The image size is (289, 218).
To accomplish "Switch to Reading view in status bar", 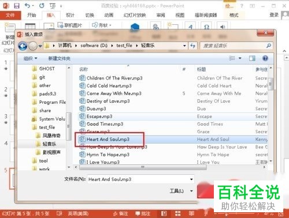I will pos(191,213).
